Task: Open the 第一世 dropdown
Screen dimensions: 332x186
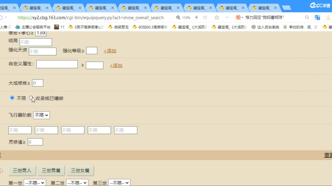Action: coord(35,183)
